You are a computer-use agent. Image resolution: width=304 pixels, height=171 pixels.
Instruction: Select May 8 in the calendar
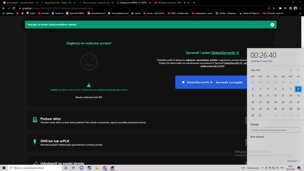coord(298,89)
